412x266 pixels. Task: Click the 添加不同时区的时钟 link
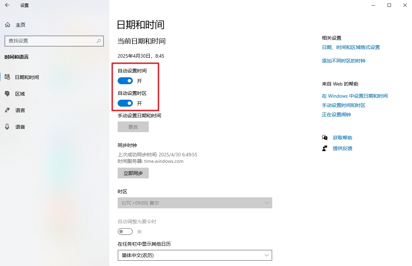click(344, 61)
